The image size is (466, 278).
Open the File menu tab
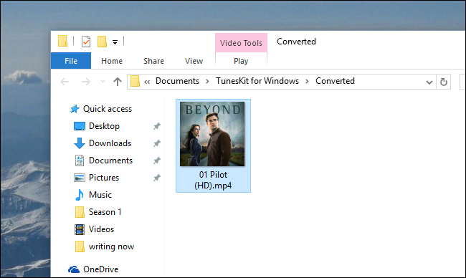(71, 61)
